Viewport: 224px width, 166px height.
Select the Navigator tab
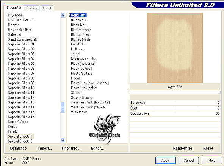pos(14,8)
